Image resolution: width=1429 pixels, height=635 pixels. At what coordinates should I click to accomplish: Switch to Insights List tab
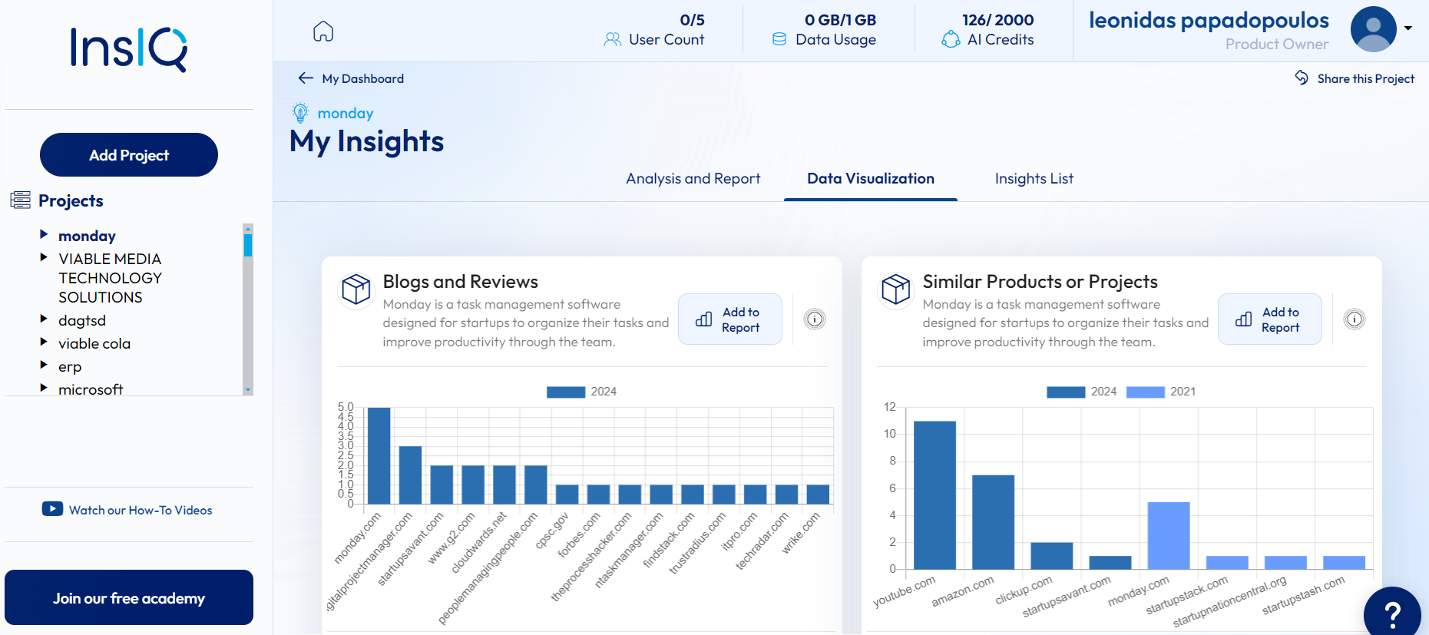click(1034, 178)
